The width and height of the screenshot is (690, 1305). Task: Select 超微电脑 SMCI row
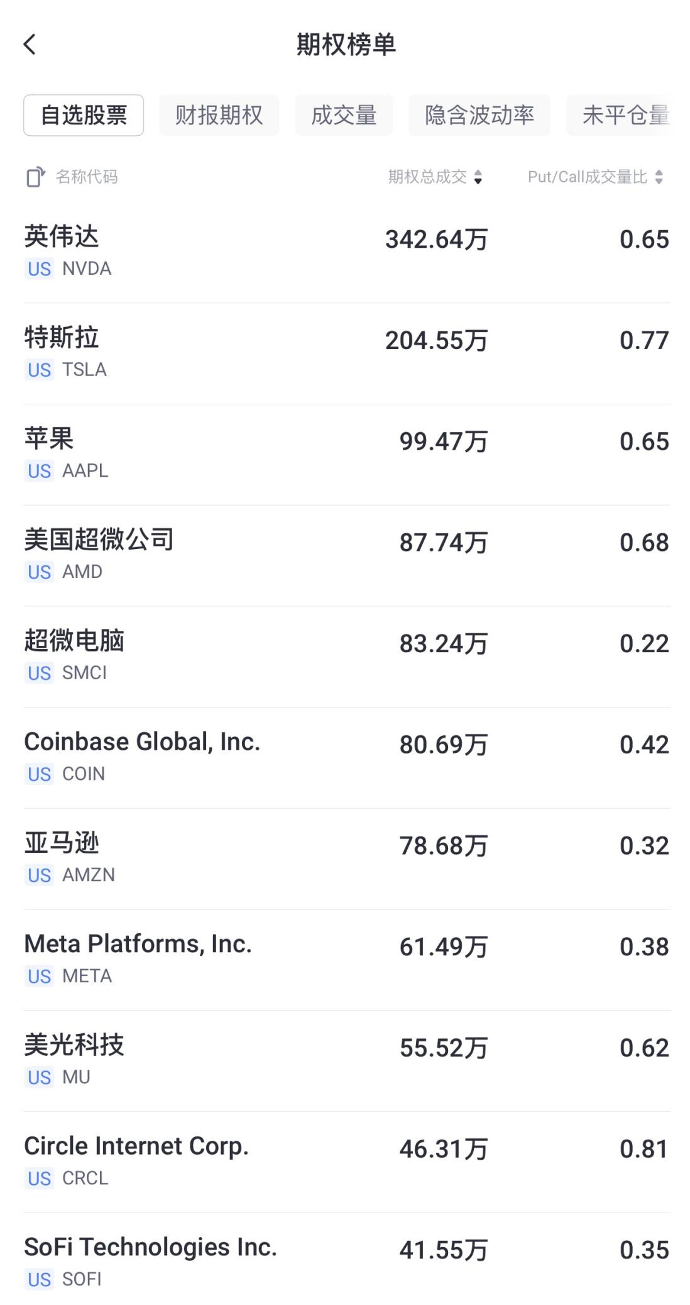tap(346, 656)
